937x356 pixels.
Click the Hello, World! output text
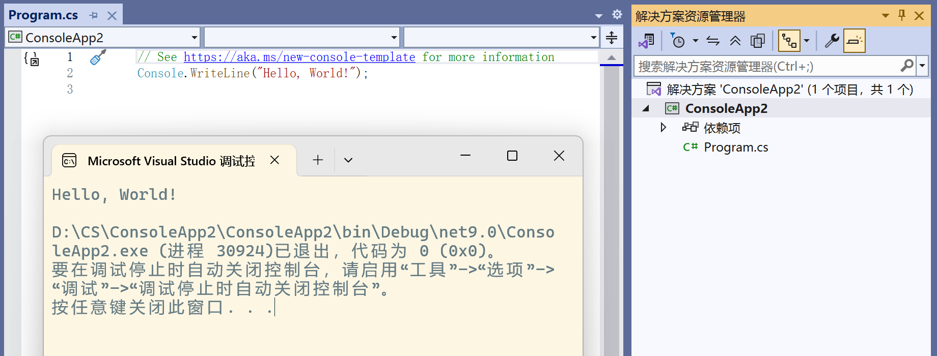coord(114,195)
